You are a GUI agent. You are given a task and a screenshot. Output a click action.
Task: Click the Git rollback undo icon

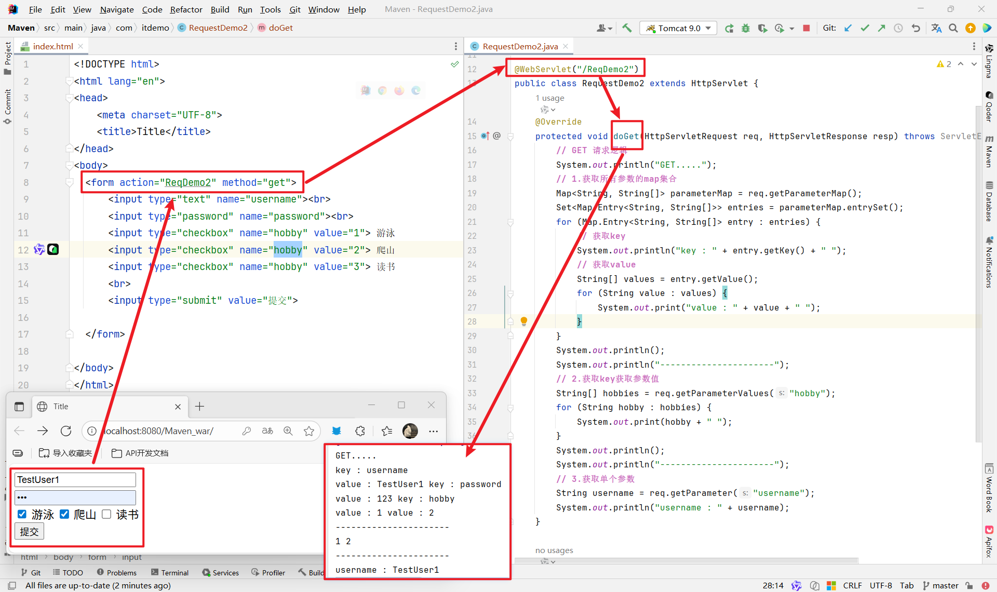click(x=916, y=28)
